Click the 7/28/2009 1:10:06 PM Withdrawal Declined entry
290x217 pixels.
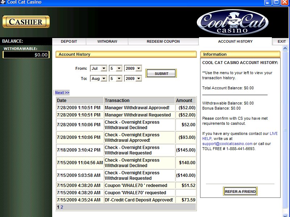(126, 125)
